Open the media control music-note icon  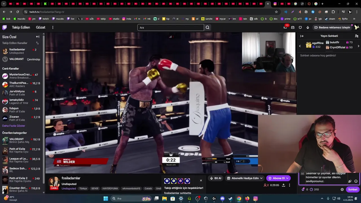coord(343,12)
